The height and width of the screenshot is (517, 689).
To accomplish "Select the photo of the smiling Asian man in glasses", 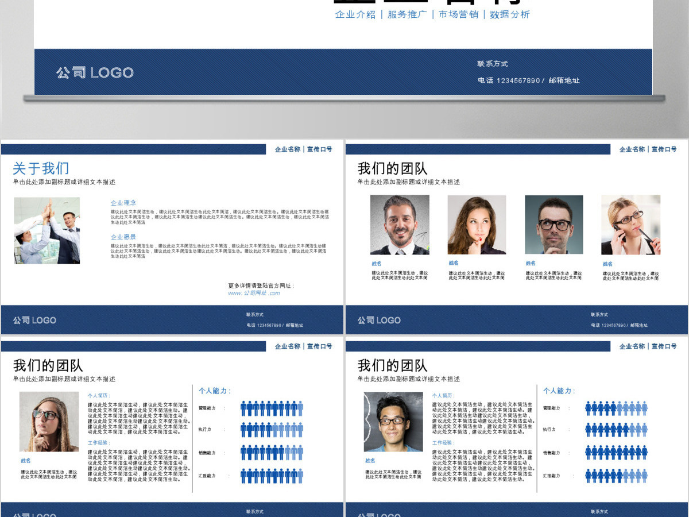I will pyautogui.click(x=393, y=422).
